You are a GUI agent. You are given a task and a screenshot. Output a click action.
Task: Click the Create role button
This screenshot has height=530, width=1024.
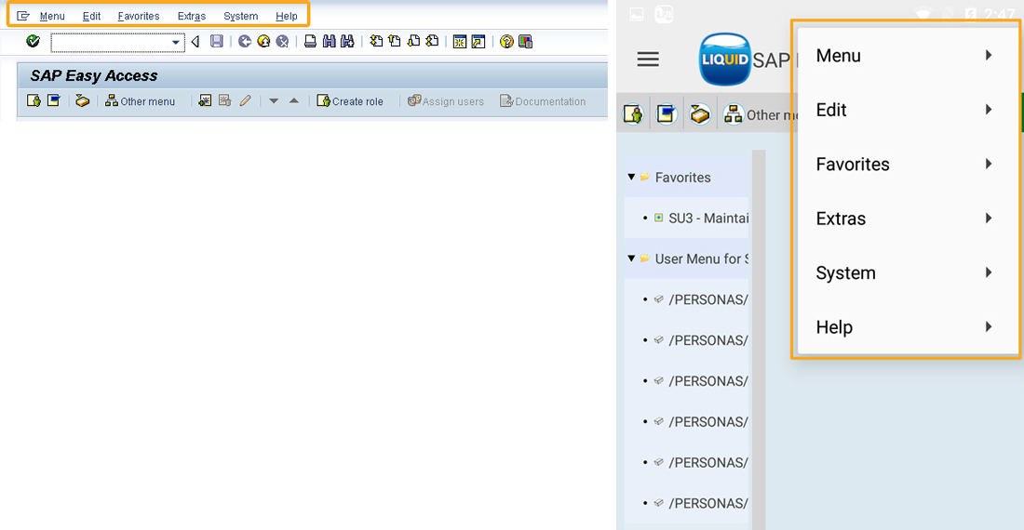click(350, 101)
